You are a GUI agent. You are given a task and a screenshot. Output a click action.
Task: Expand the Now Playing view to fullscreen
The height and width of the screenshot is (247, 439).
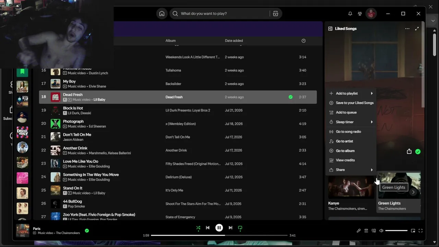click(417, 29)
